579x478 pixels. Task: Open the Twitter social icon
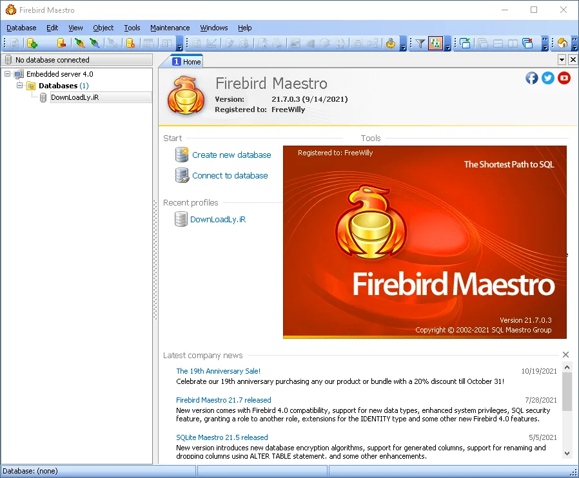[548, 78]
